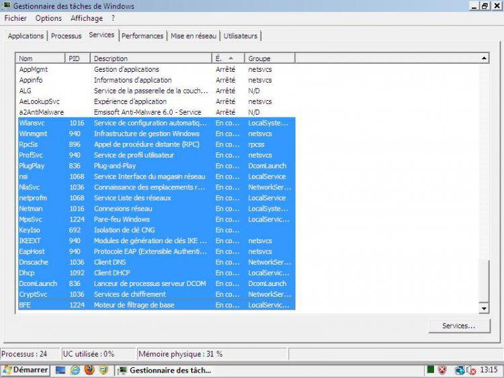This screenshot has width=504, height=378.
Task: Open the ? help menu
Action: (x=113, y=18)
